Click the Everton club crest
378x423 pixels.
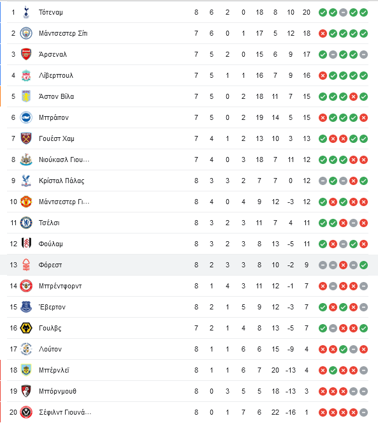(x=26, y=307)
